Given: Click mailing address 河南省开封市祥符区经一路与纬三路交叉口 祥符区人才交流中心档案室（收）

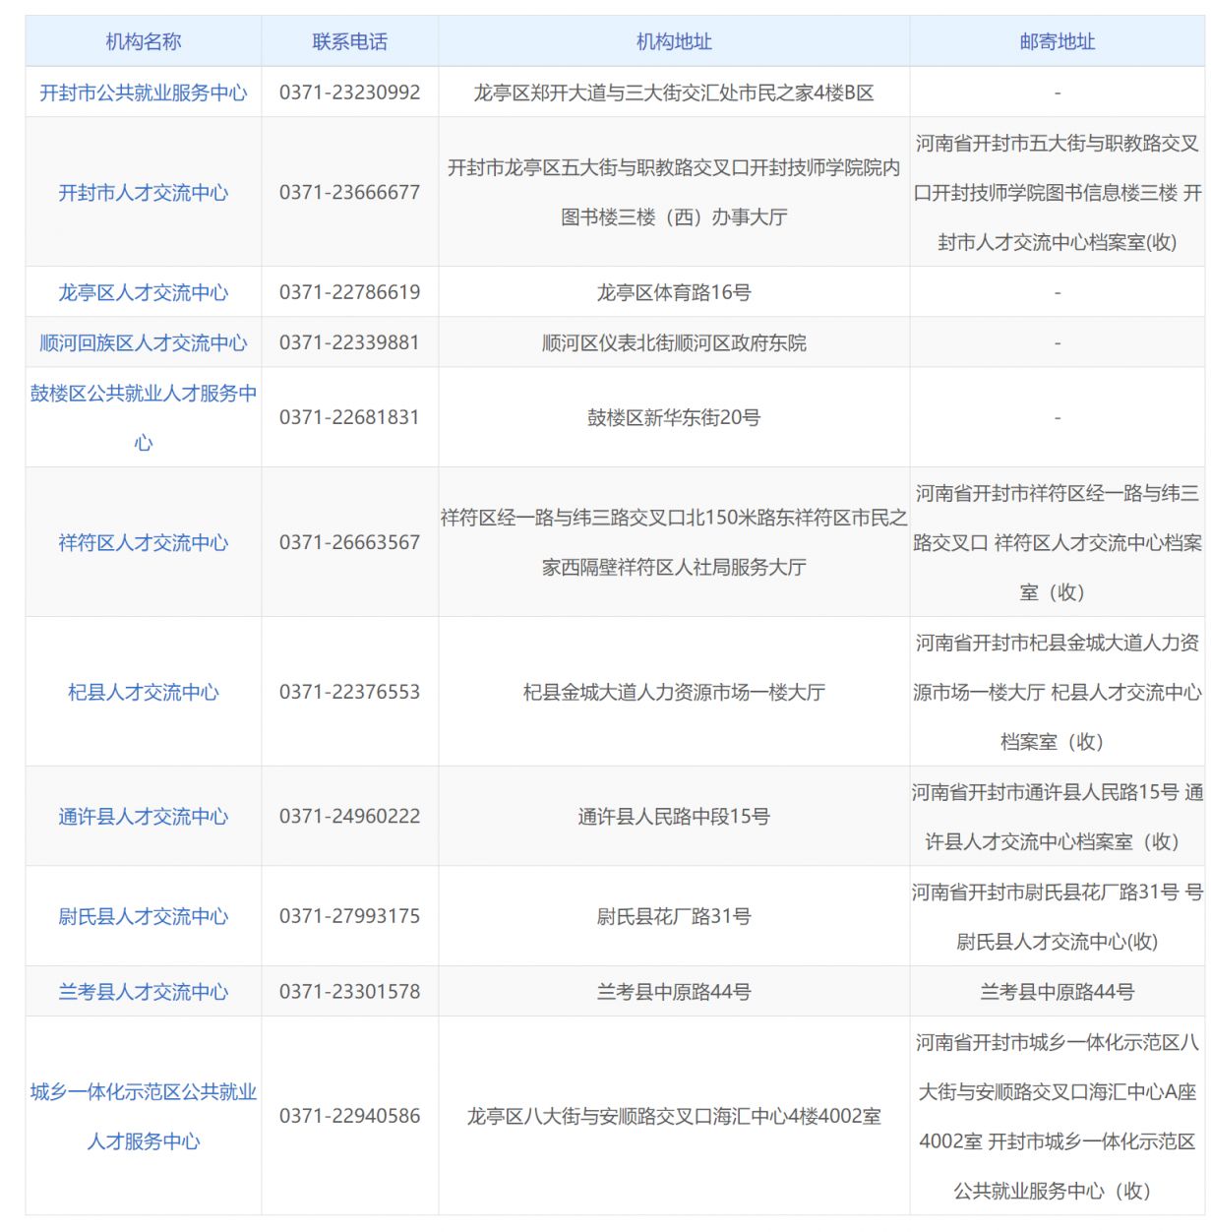Looking at the screenshot, I should coord(1058,542).
